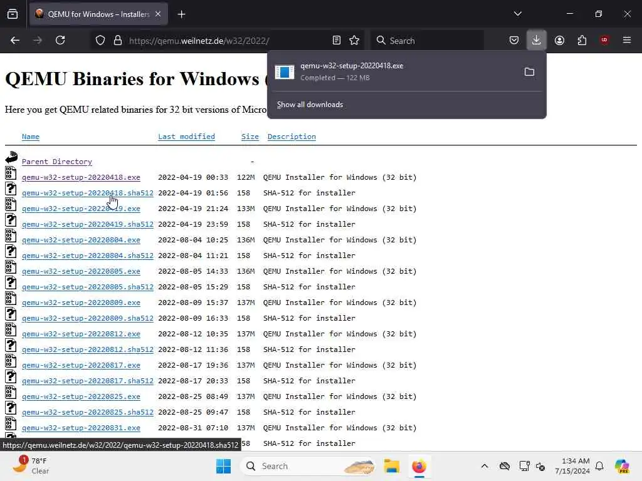The height and width of the screenshot is (481, 642).
Task: Open qemu-w32-setup-20220812.sha512 link
Action: click(88, 349)
